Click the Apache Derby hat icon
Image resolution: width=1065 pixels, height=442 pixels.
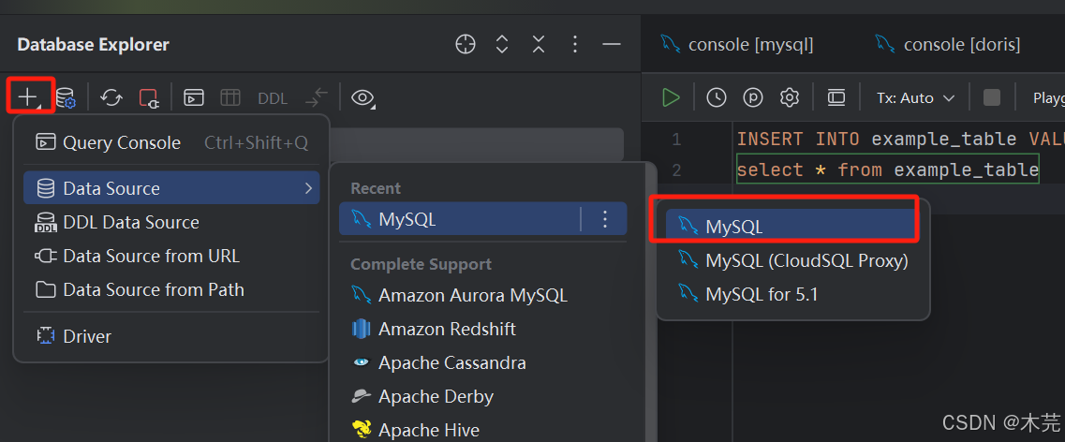(361, 396)
